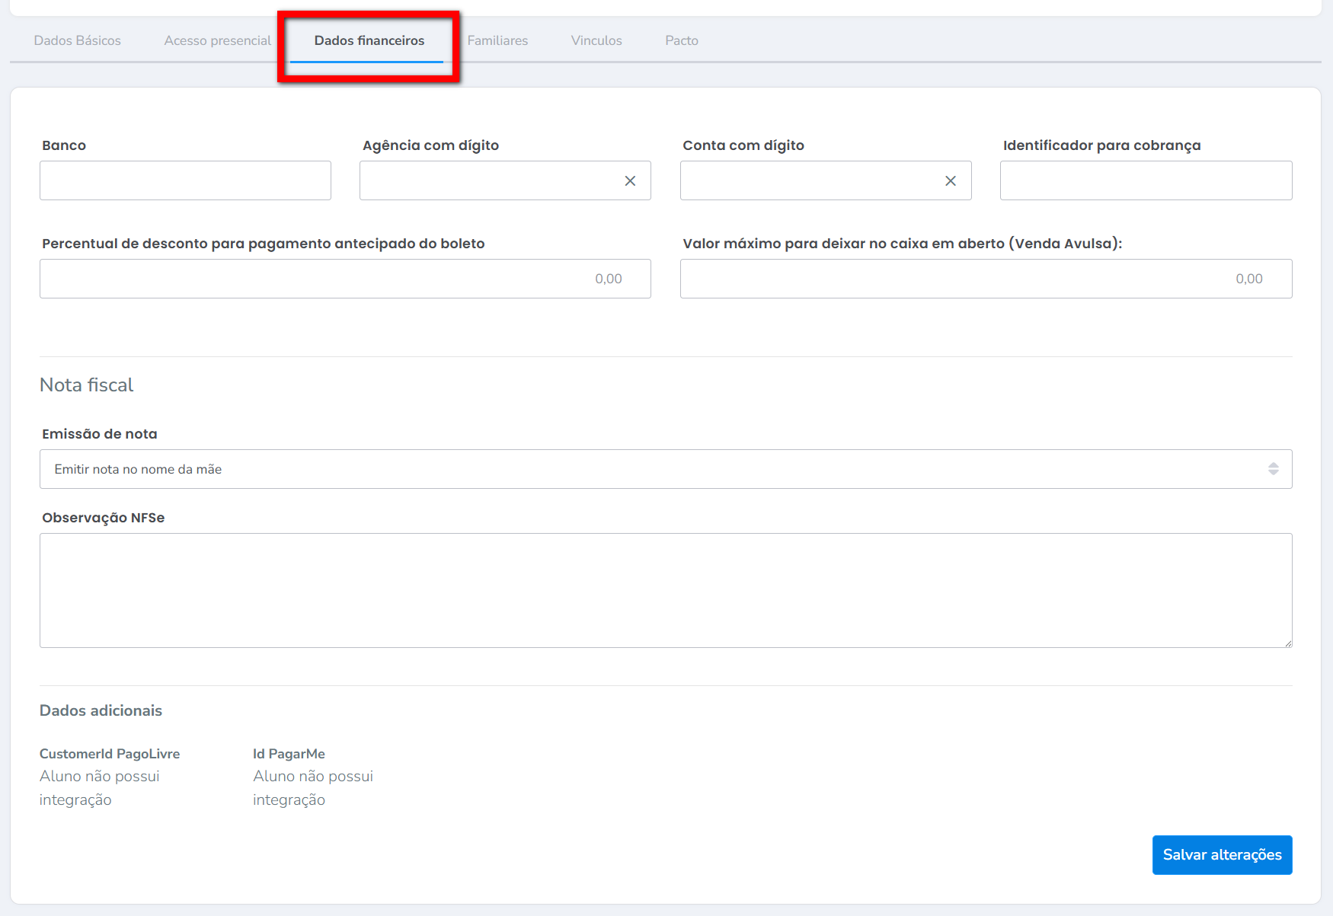Clear the Agência com dígito field
The width and height of the screenshot is (1333, 916).
pyautogui.click(x=630, y=181)
